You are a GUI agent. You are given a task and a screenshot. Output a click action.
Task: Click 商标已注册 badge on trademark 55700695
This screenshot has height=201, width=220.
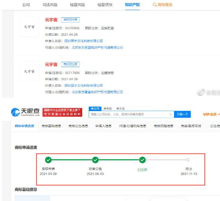point(70,20)
